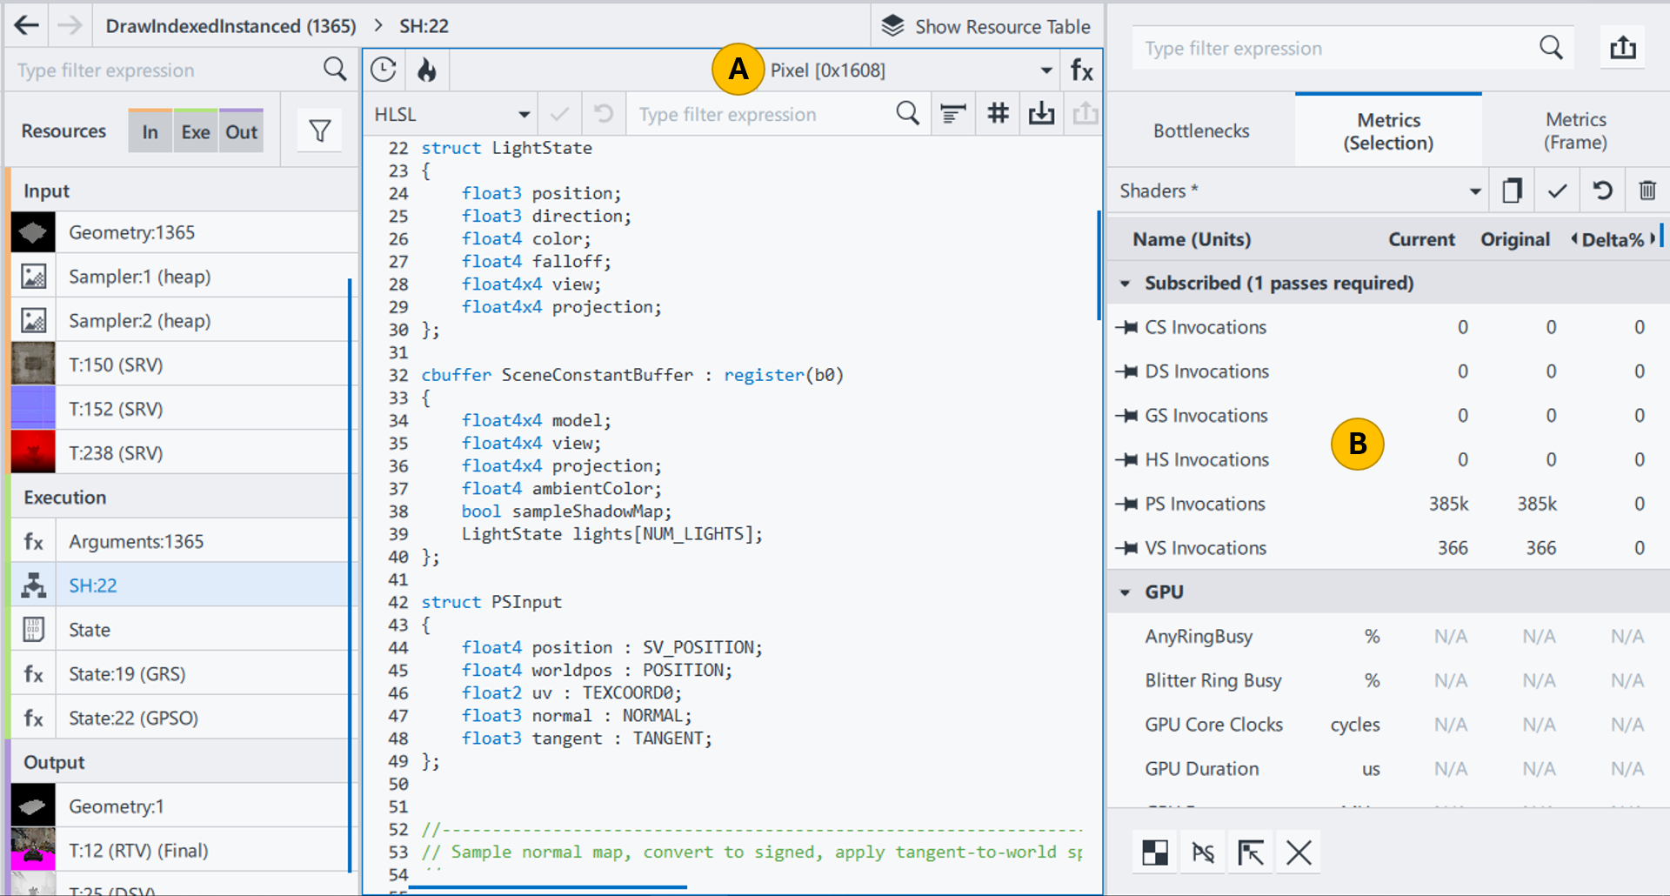
Task: Click the clock timing icon
Action: 384,70
